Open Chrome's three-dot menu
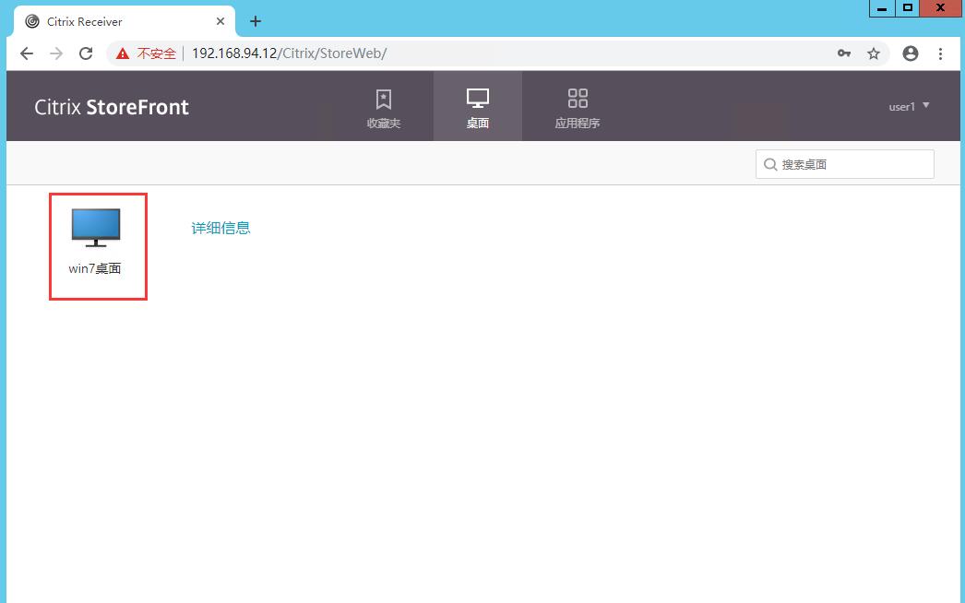Viewport: 965px width, 603px height. (941, 53)
